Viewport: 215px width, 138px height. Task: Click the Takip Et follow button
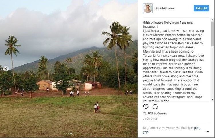tap(201, 8)
